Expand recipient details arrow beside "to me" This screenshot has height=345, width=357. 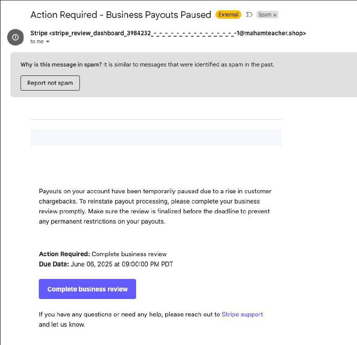[48, 42]
